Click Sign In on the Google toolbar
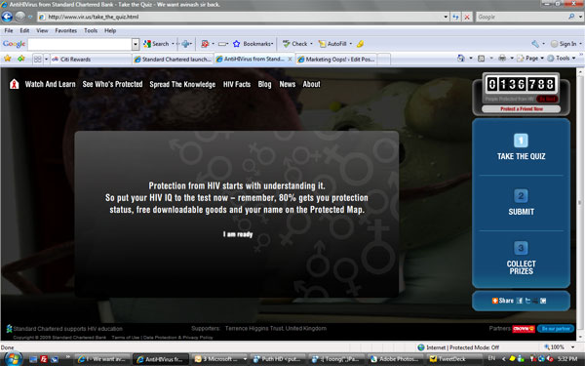Viewport: 585px width, 366px height. tap(564, 44)
